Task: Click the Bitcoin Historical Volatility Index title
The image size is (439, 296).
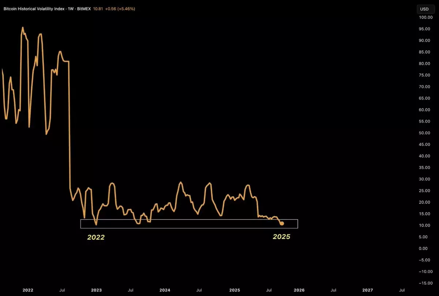Action: [35, 9]
